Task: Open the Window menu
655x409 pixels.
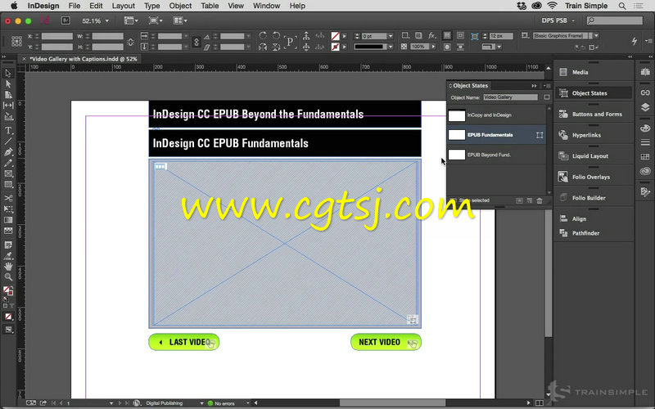Action: (x=266, y=6)
